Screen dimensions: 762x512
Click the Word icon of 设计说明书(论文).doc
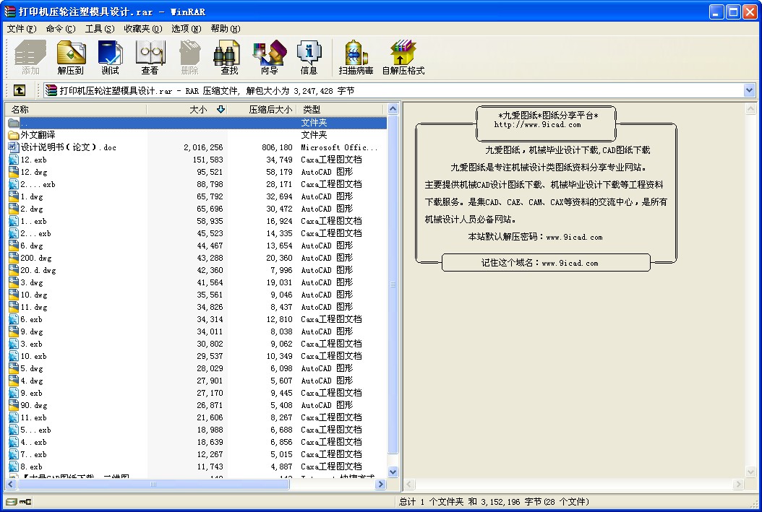[14, 147]
